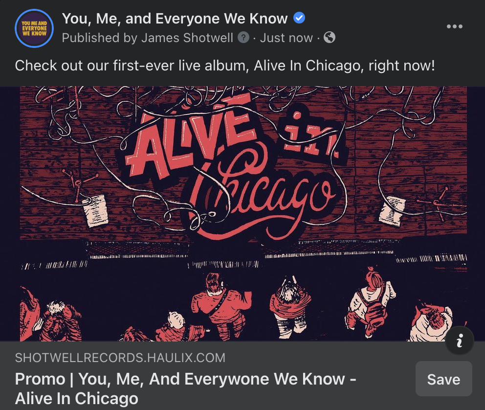Image resolution: width=485 pixels, height=410 pixels.
Task: Open the You, Me, and Everyone We Know page
Action: [x=175, y=19]
